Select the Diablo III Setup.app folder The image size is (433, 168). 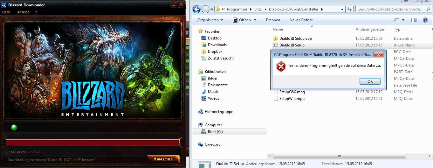coord(295,38)
